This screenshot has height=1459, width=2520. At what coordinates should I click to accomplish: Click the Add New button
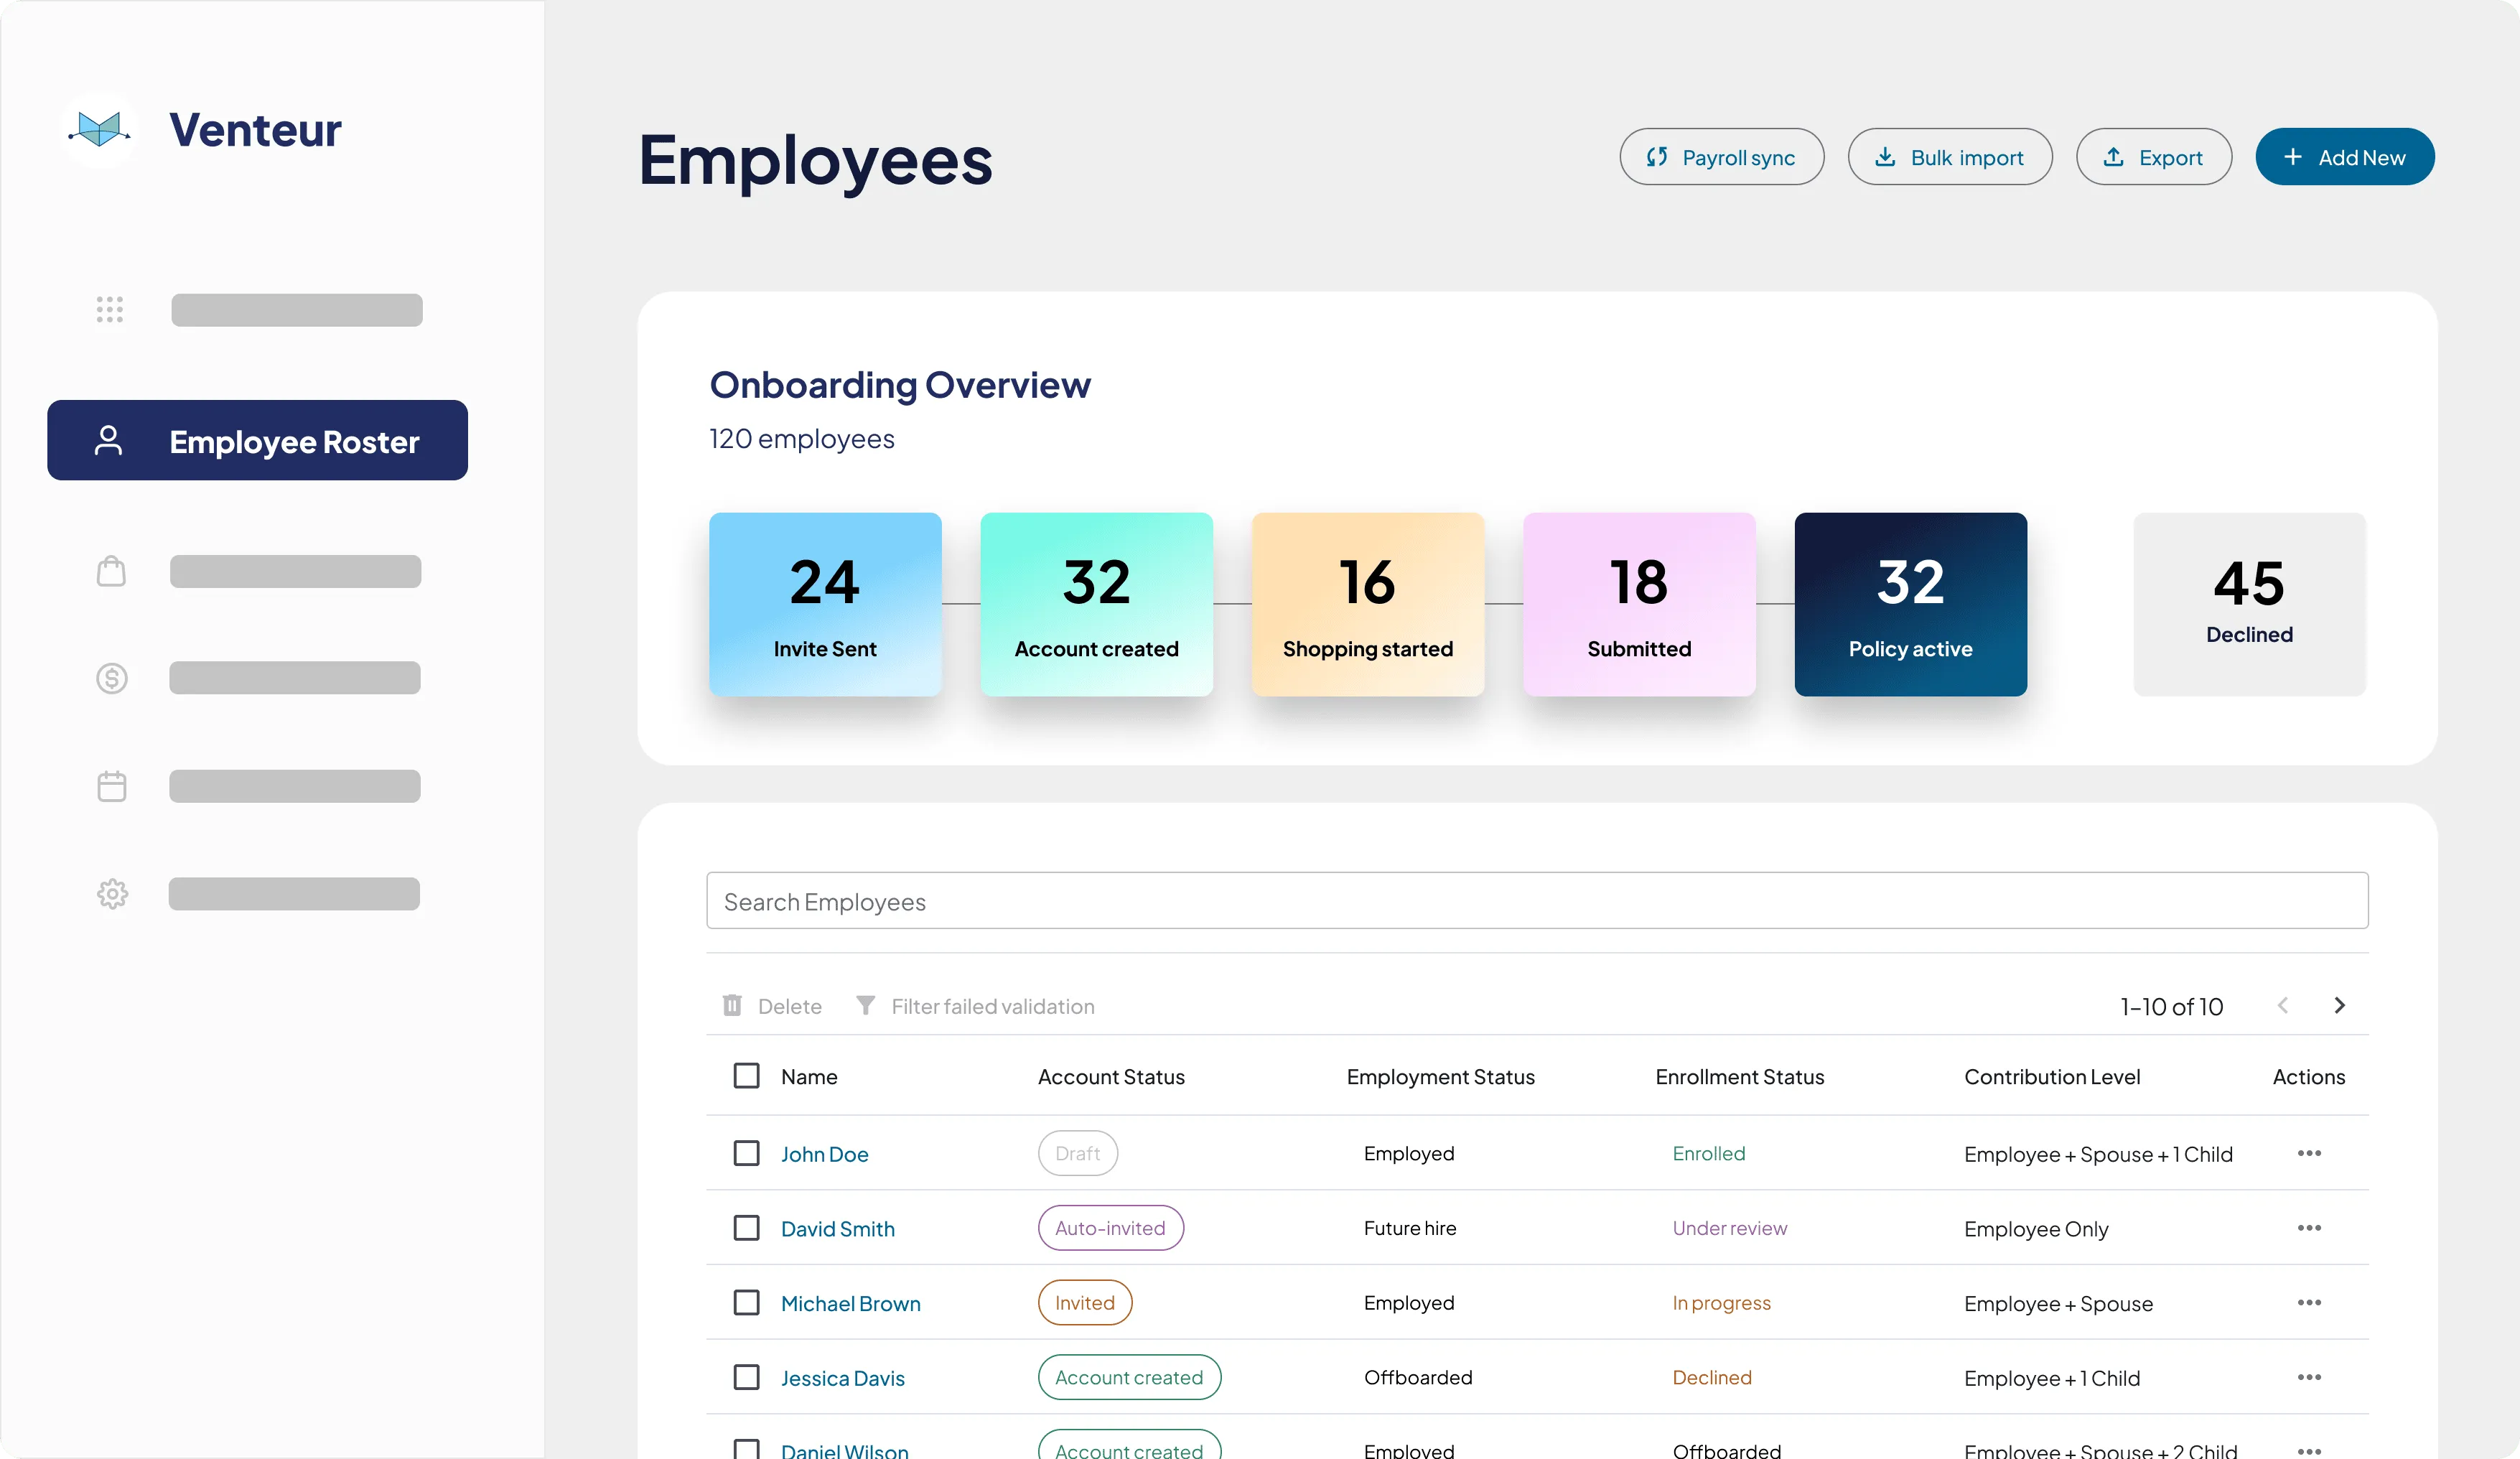pos(2344,157)
